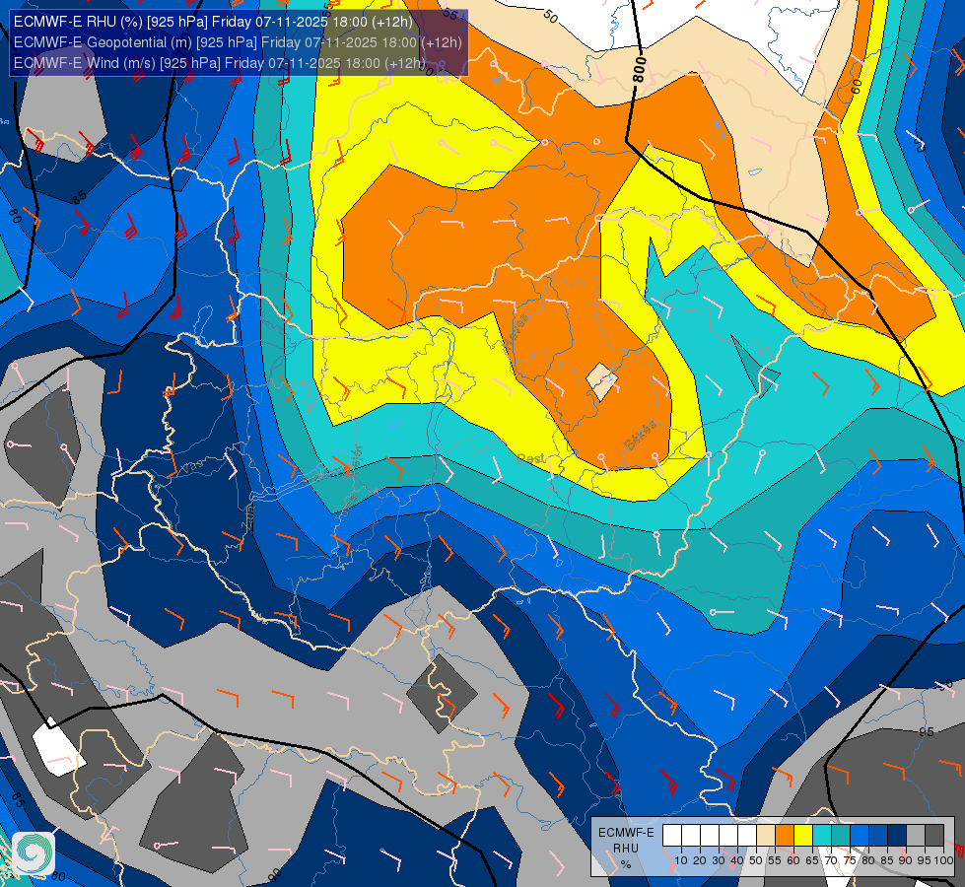965x887 pixels.
Task: Click the legend tick label 100
Action: [x=944, y=860]
